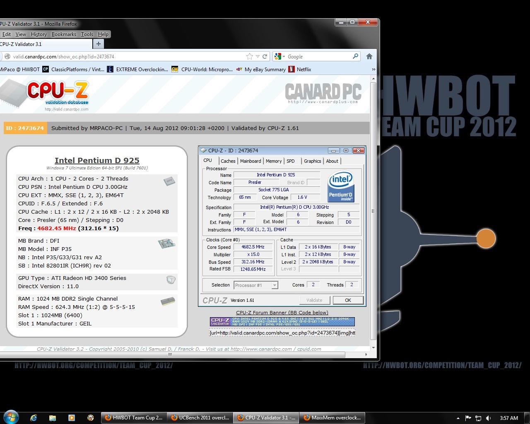
Task: Click the Validate button in CPU-Z
Action: pyautogui.click(x=314, y=300)
